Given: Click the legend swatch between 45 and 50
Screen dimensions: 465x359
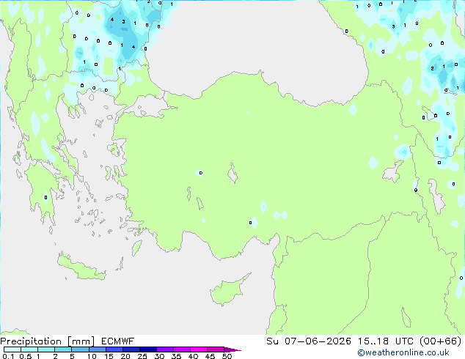Looking at the screenshot, I should click(x=216, y=349).
